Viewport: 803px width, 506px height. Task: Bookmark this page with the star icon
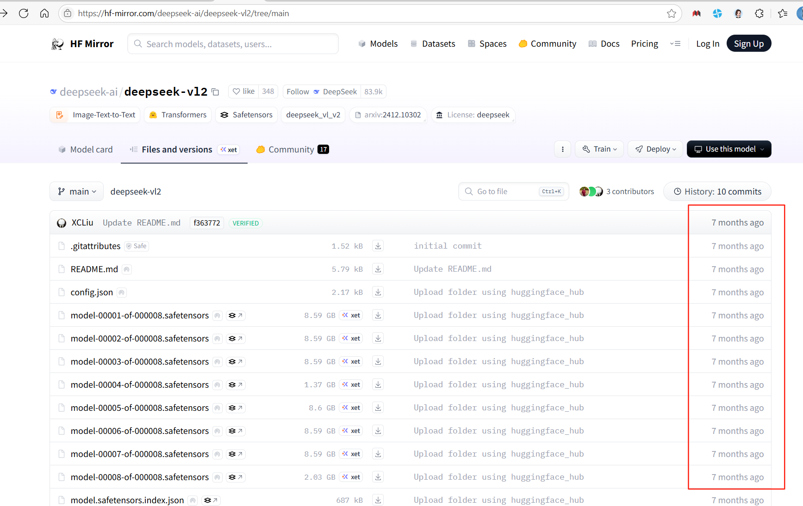click(x=672, y=13)
